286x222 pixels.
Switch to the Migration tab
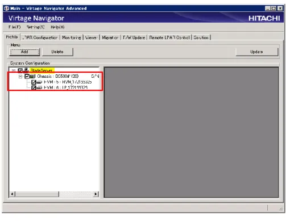click(x=110, y=37)
